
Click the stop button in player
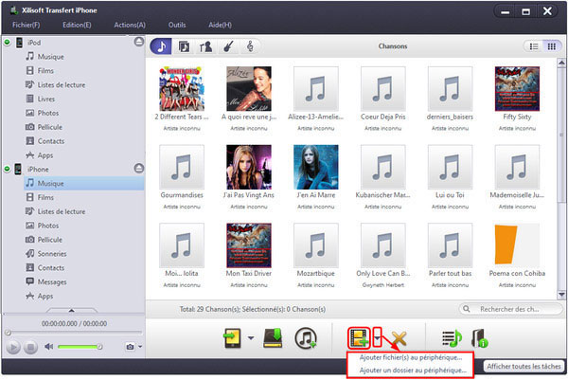(30, 347)
